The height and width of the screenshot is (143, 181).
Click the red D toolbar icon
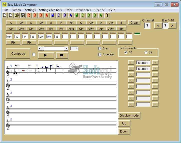point(41,15)
